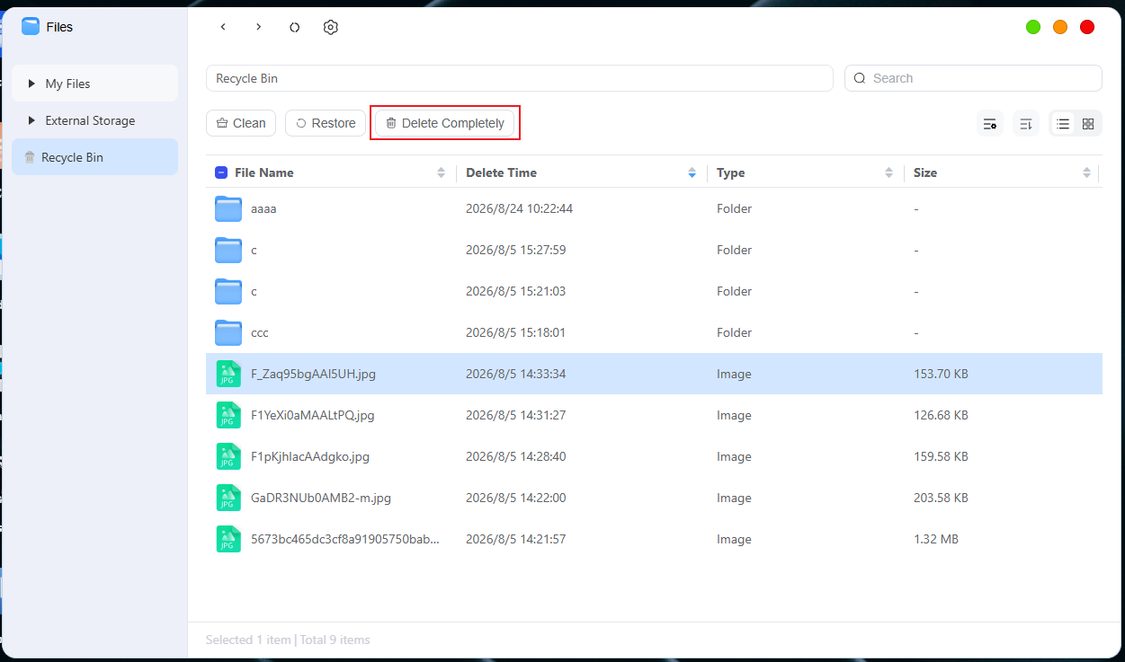Switch to grid view
1125x662 pixels.
(x=1088, y=124)
